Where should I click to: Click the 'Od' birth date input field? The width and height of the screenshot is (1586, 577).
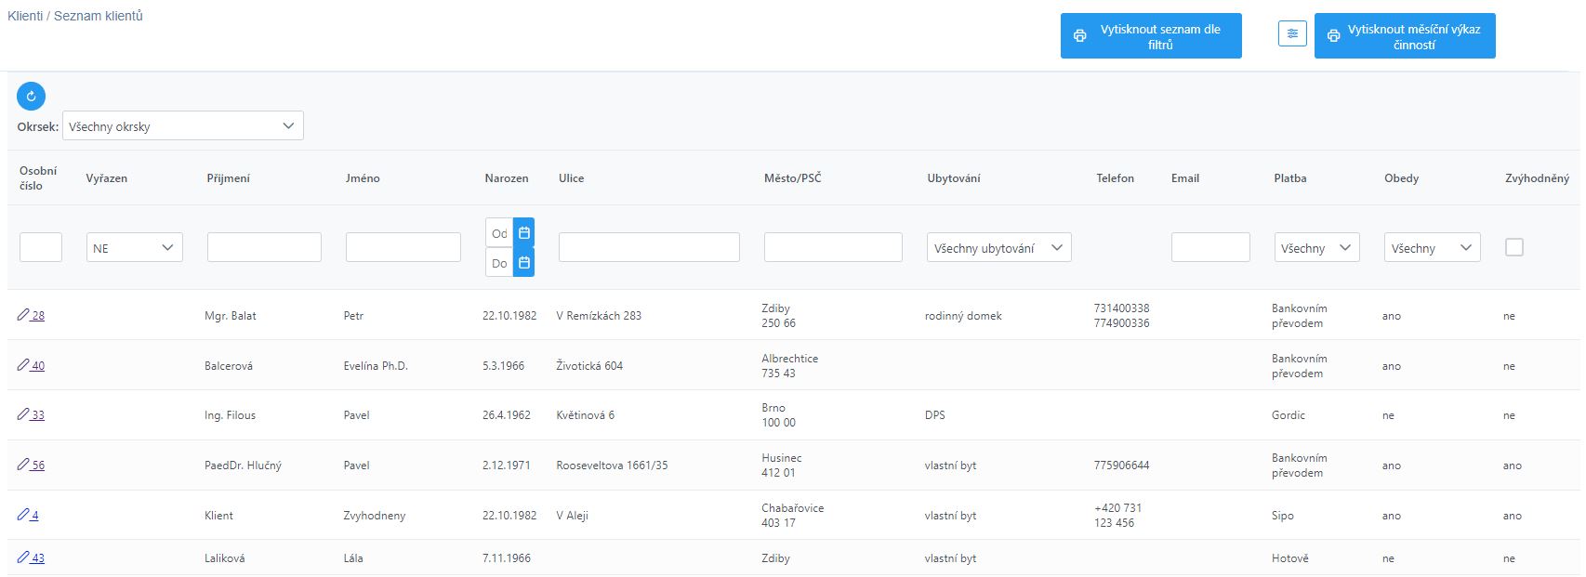click(500, 232)
